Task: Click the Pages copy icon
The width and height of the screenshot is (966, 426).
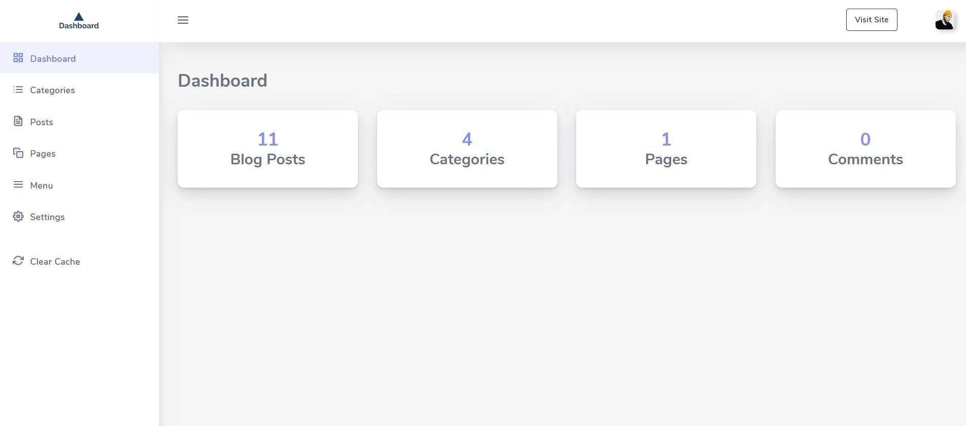Action: coord(18,153)
